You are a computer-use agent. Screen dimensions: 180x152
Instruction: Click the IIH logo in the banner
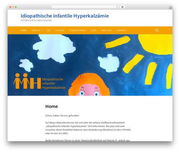coord(39,81)
